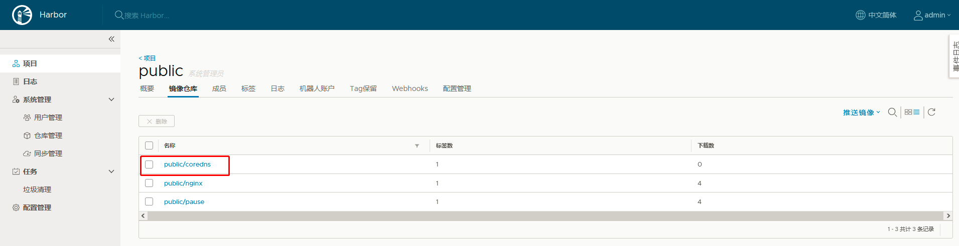Open 垃圾清理 garbage collection in sidebar
The image size is (959, 246).
[x=37, y=189]
